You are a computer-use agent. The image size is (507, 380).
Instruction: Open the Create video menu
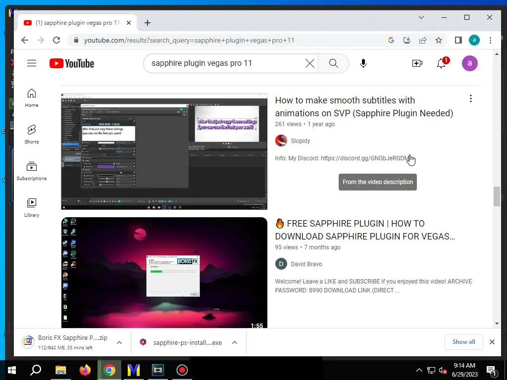(x=417, y=63)
